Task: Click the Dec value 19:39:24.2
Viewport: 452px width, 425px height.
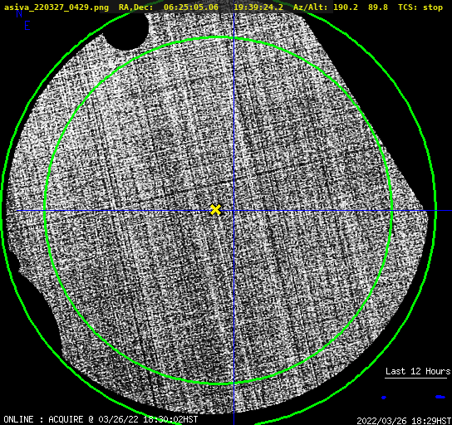Action: tap(258, 7)
